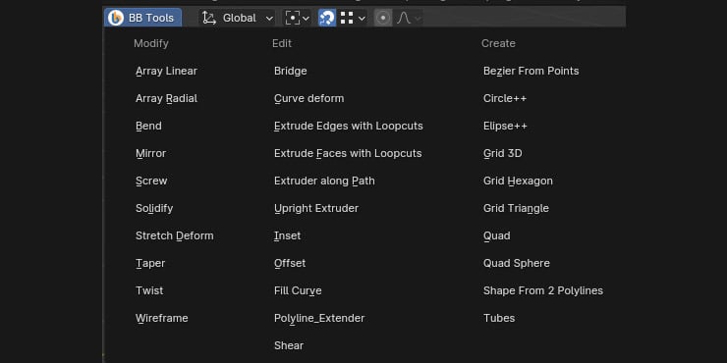Screen dimensions: 727x363
Task: Select Stretch Deform option
Action: pyautogui.click(x=175, y=235)
